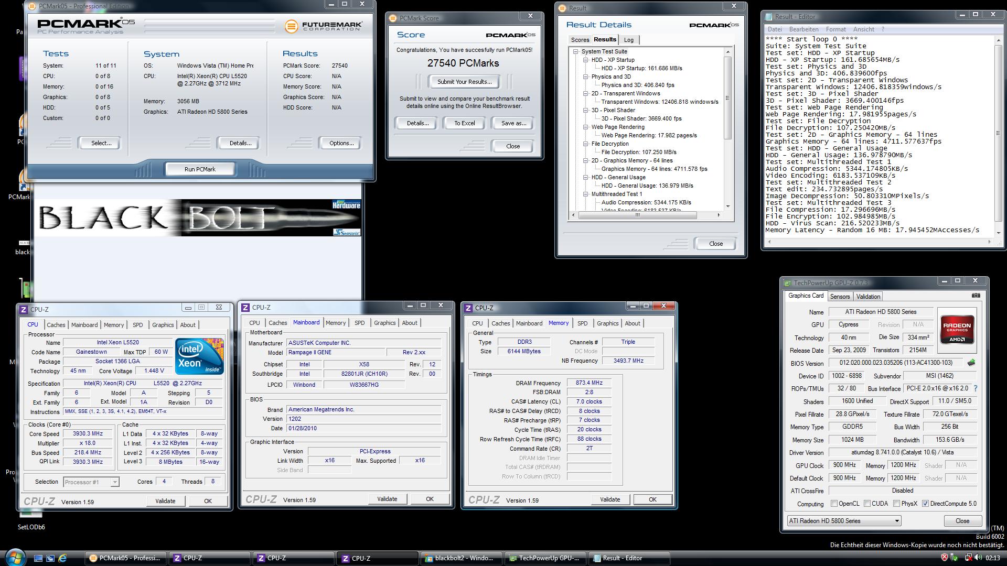Screen dimensions: 1007x566
Task: Switch to TechPowerUp GPU-Z taskbar button
Action: tap(545, 558)
